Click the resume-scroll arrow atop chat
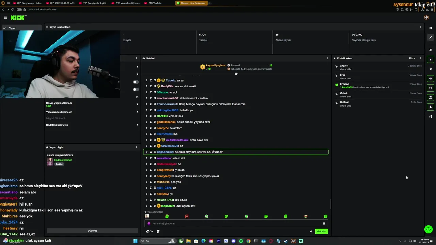 point(236,74)
